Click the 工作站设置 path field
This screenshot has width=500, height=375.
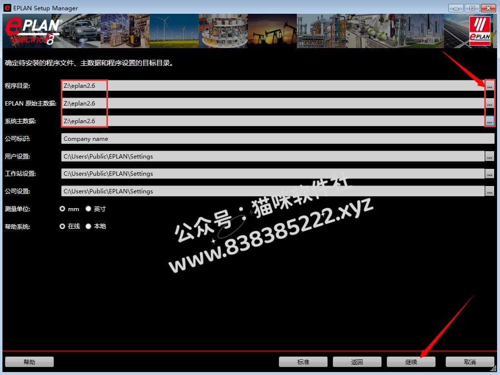(273, 173)
